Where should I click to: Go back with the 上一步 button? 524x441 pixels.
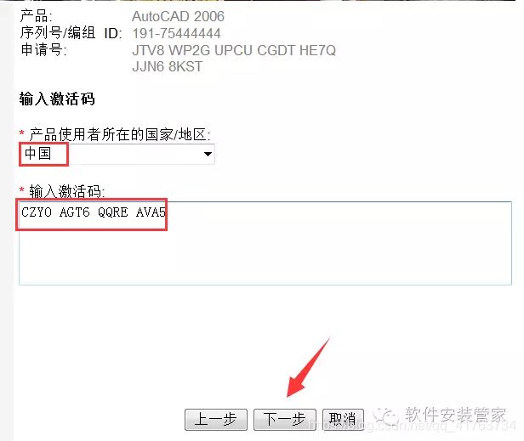point(216,419)
